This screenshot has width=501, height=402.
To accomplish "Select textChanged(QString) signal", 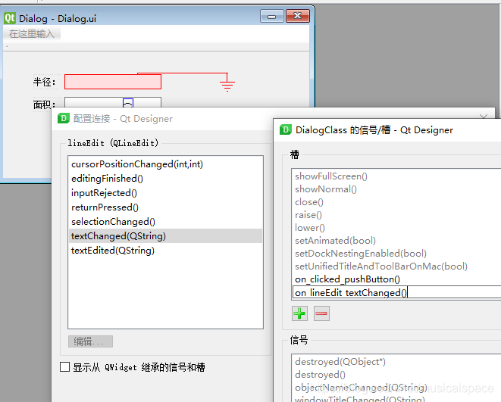I will (x=165, y=235).
